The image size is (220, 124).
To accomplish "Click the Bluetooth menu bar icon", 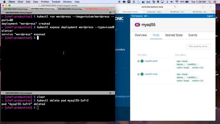I will 167,2.
